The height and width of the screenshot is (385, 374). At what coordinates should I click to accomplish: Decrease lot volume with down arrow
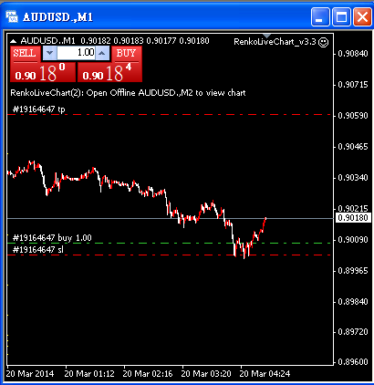pos(49,53)
